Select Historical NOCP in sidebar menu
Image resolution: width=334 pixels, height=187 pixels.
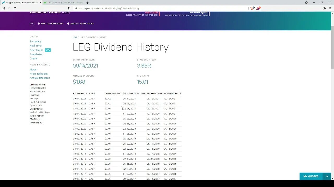37,91
